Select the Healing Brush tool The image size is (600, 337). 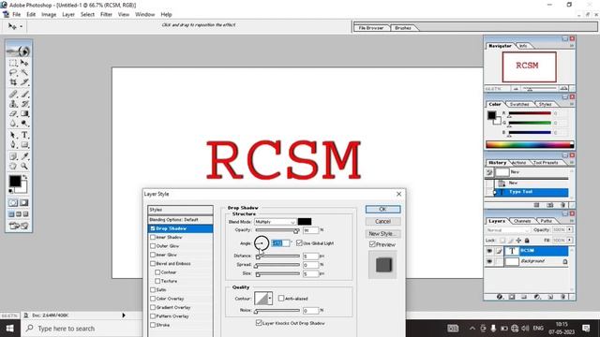13,94
